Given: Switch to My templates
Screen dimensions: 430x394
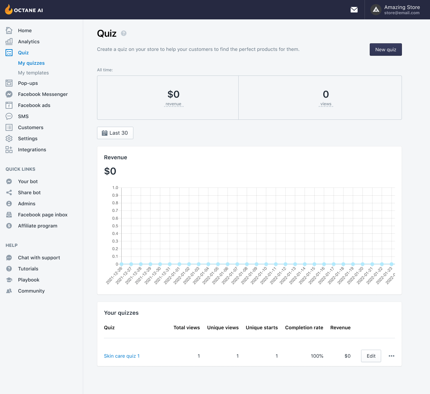Looking at the screenshot, I should [x=33, y=73].
